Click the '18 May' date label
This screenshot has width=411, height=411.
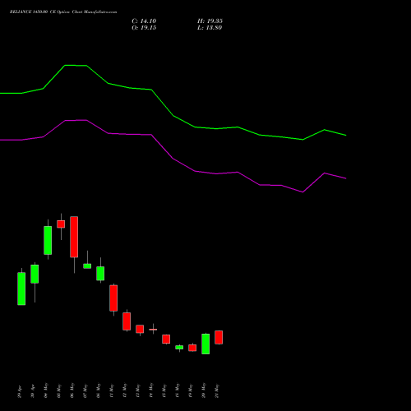click(178, 390)
